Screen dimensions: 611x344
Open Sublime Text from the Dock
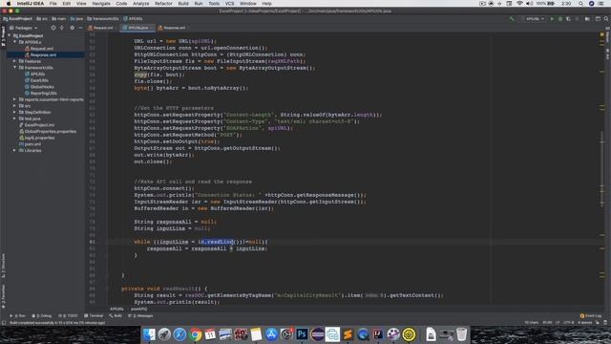348,334
